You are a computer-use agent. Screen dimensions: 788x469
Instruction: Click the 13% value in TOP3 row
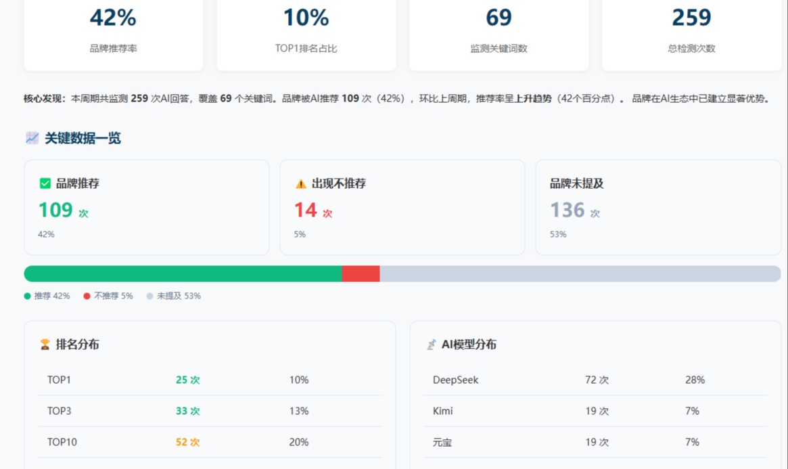tap(299, 411)
